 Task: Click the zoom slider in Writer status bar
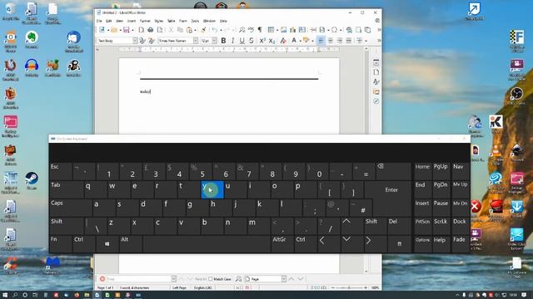(349, 288)
